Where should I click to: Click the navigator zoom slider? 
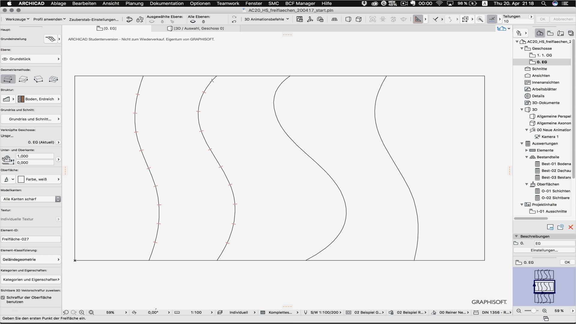tap(533, 311)
